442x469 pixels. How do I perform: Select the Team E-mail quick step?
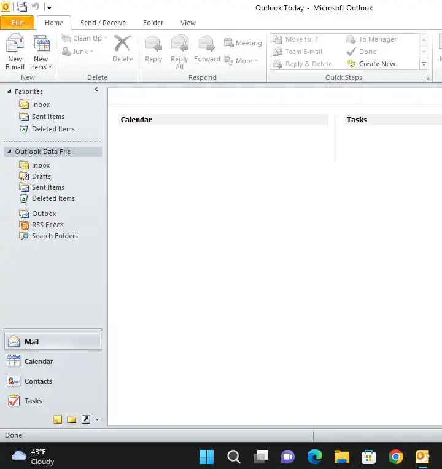(x=298, y=52)
